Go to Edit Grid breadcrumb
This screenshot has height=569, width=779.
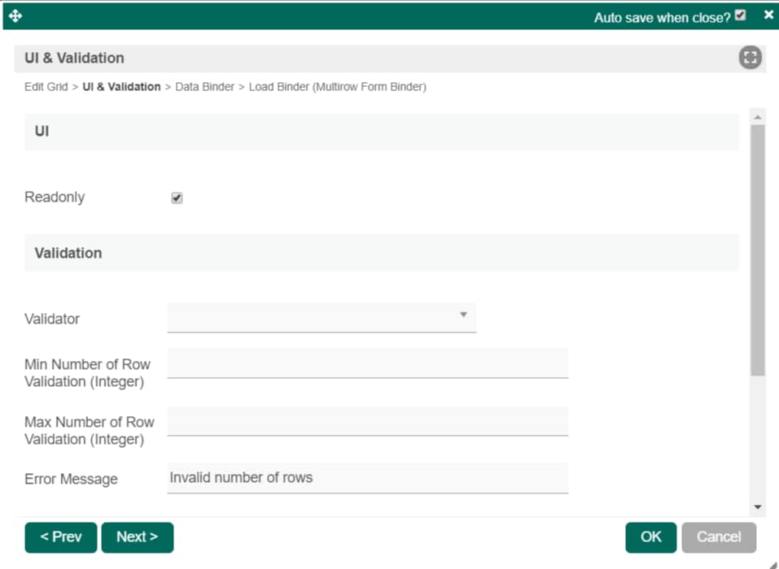[x=46, y=87]
